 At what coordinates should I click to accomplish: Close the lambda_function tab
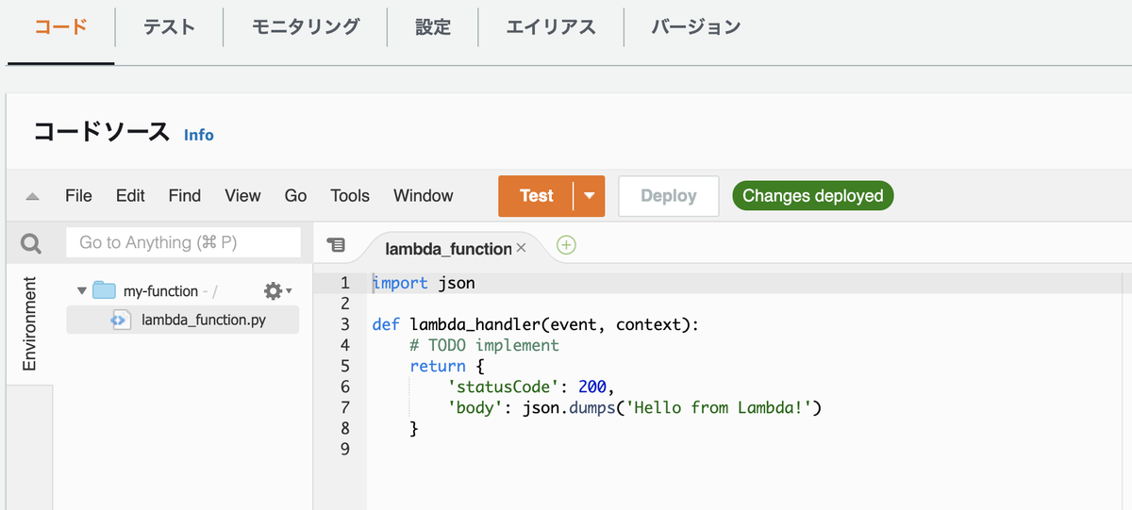coord(521,249)
